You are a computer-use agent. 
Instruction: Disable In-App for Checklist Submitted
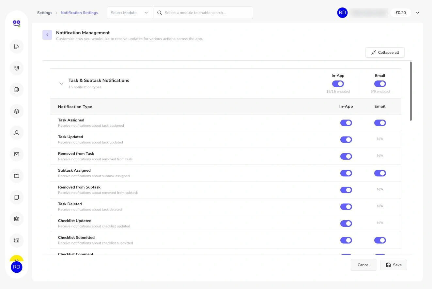coord(346,240)
